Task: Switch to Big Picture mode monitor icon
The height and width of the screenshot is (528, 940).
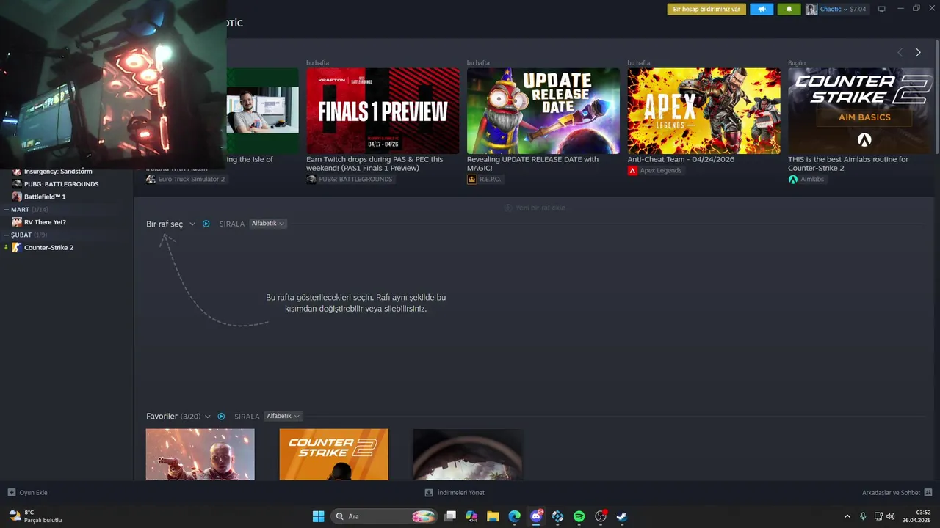Action: [x=881, y=10]
